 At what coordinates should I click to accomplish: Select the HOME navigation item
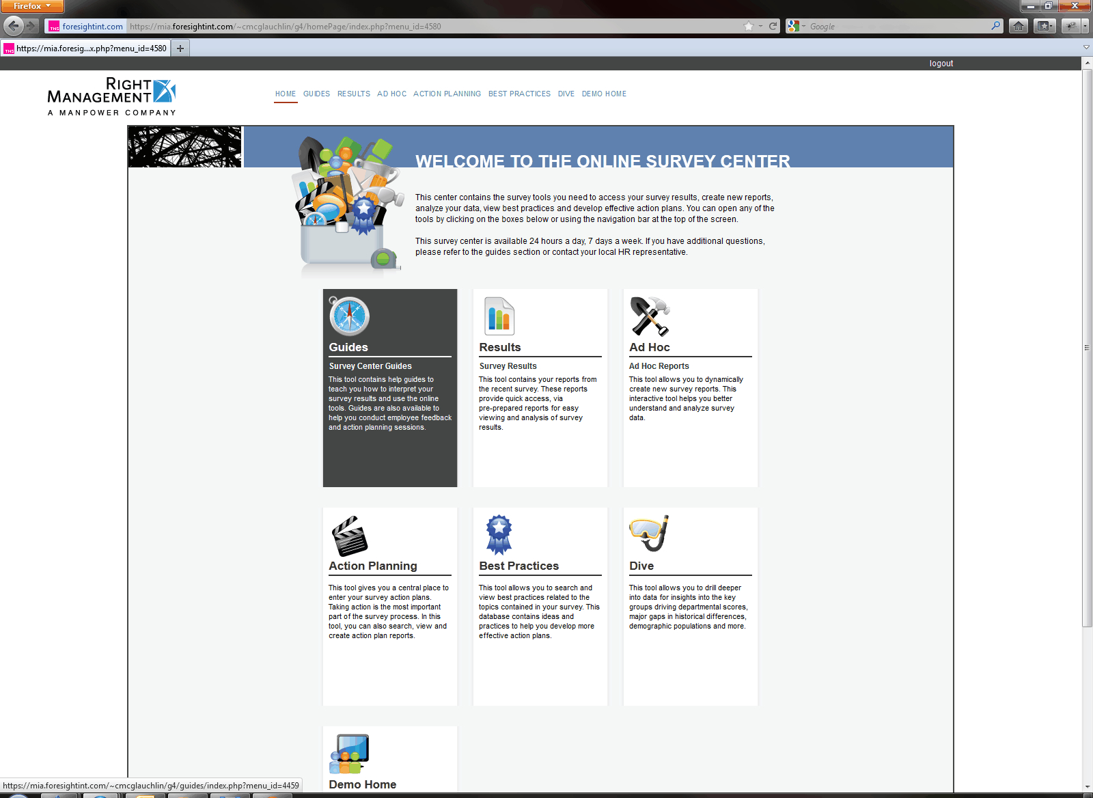[286, 94]
